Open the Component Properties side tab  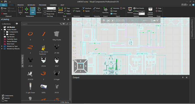coord(192,28)
